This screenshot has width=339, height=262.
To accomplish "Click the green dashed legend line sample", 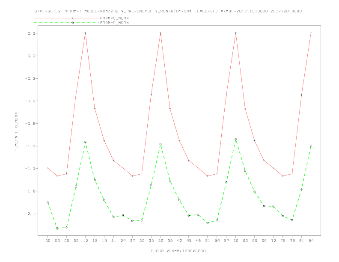I will pos(66,23).
